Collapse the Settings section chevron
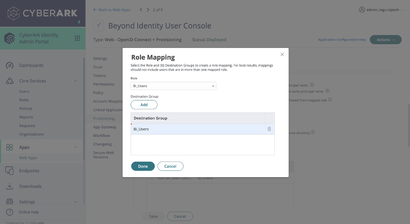This screenshot has height=224, width=410. point(76,202)
